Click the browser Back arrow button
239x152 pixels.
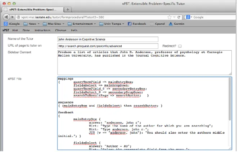point(6,17)
